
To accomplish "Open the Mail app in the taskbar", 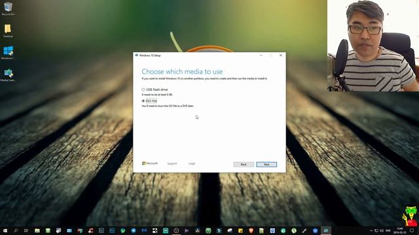I will tap(69, 230).
